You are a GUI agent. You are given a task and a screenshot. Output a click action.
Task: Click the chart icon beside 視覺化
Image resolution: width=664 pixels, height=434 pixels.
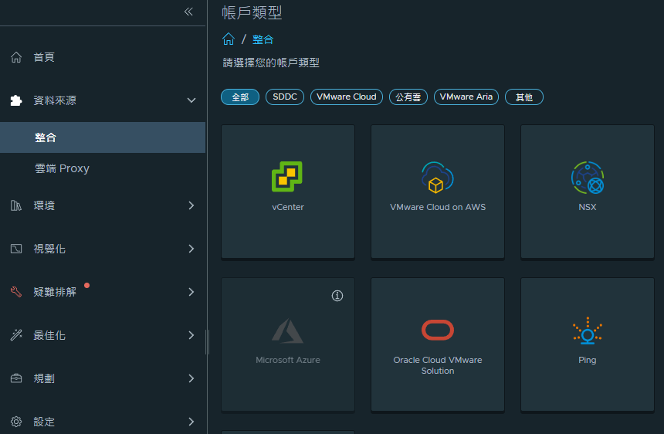(x=16, y=249)
